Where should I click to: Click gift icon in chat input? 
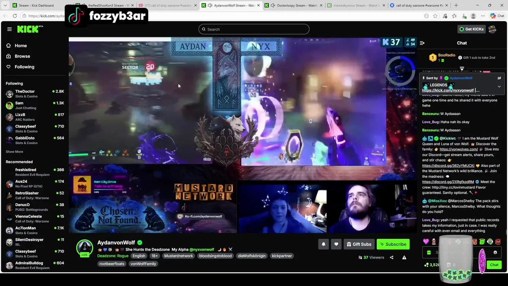click(429, 253)
